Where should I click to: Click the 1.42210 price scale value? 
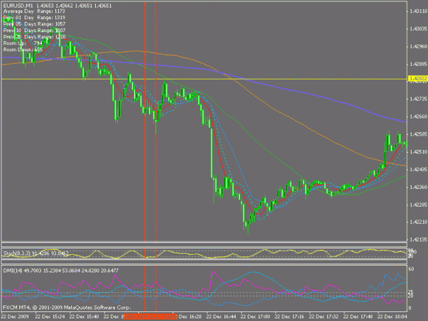tap(418, 222)
